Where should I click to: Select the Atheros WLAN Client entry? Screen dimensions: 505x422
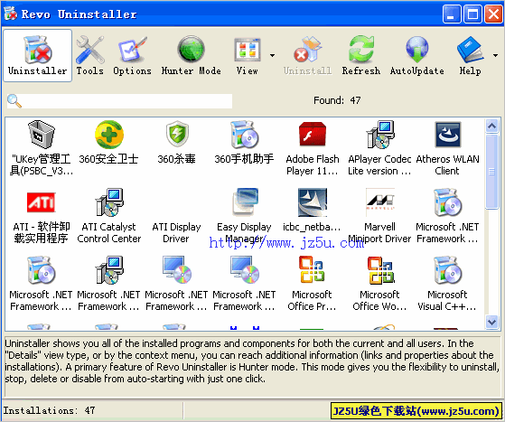(447, 148)
